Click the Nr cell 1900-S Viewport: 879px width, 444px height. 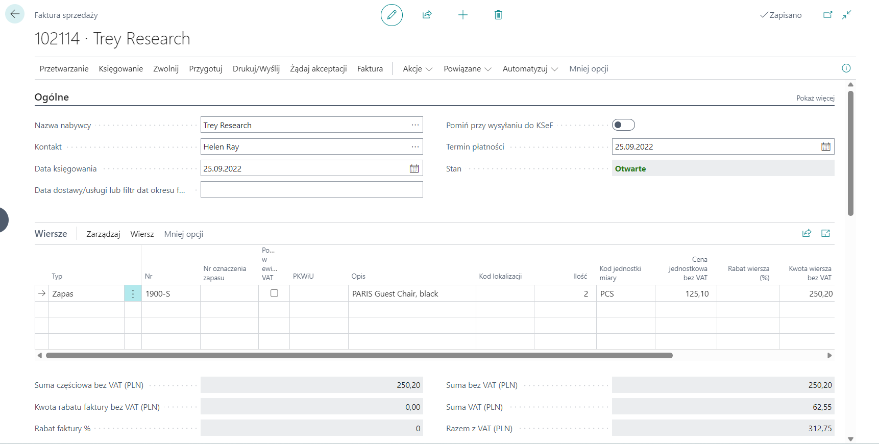[x=170, y=293]
